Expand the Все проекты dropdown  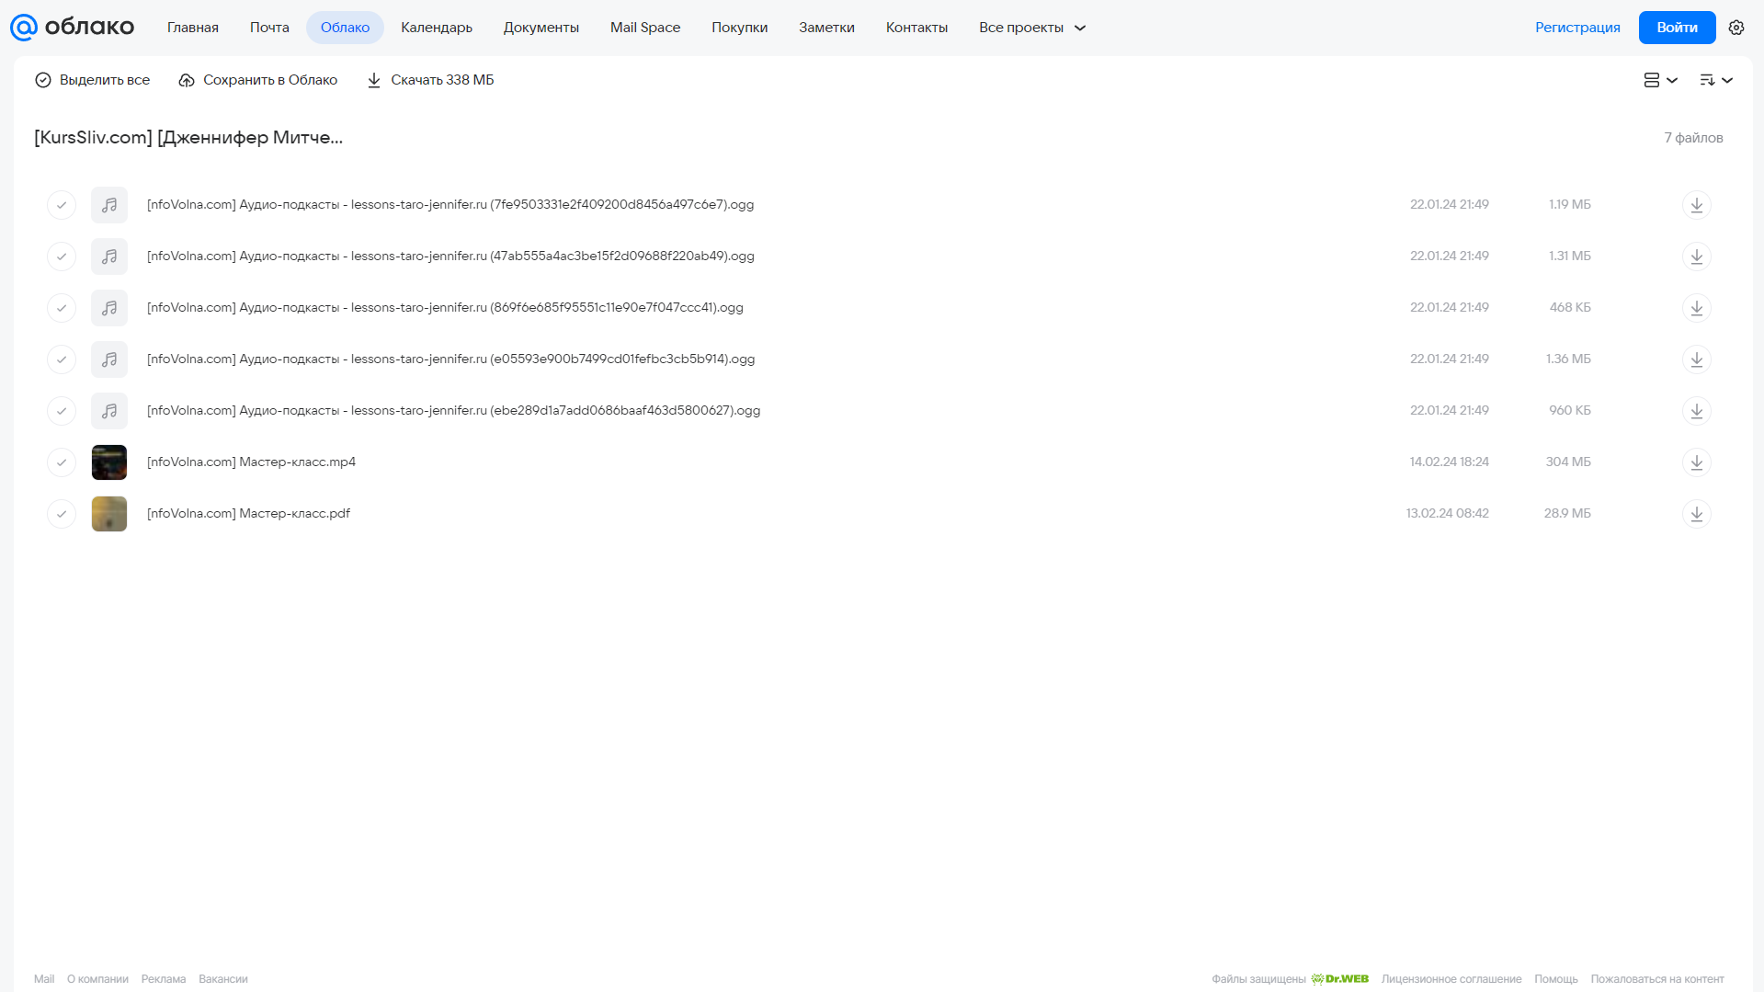[1032, 28]
